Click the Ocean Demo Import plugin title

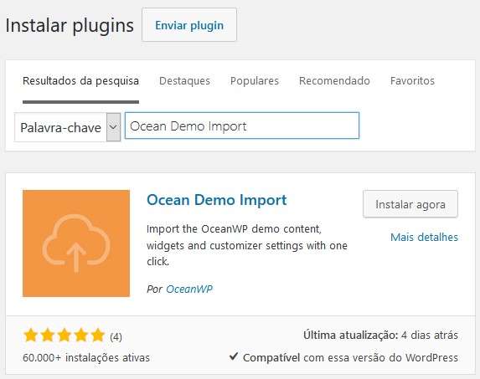(x=217, y=200)
